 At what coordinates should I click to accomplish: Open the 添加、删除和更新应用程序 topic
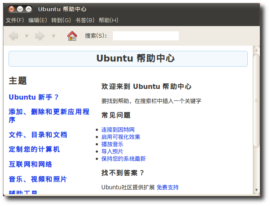(x=49, y=116)
